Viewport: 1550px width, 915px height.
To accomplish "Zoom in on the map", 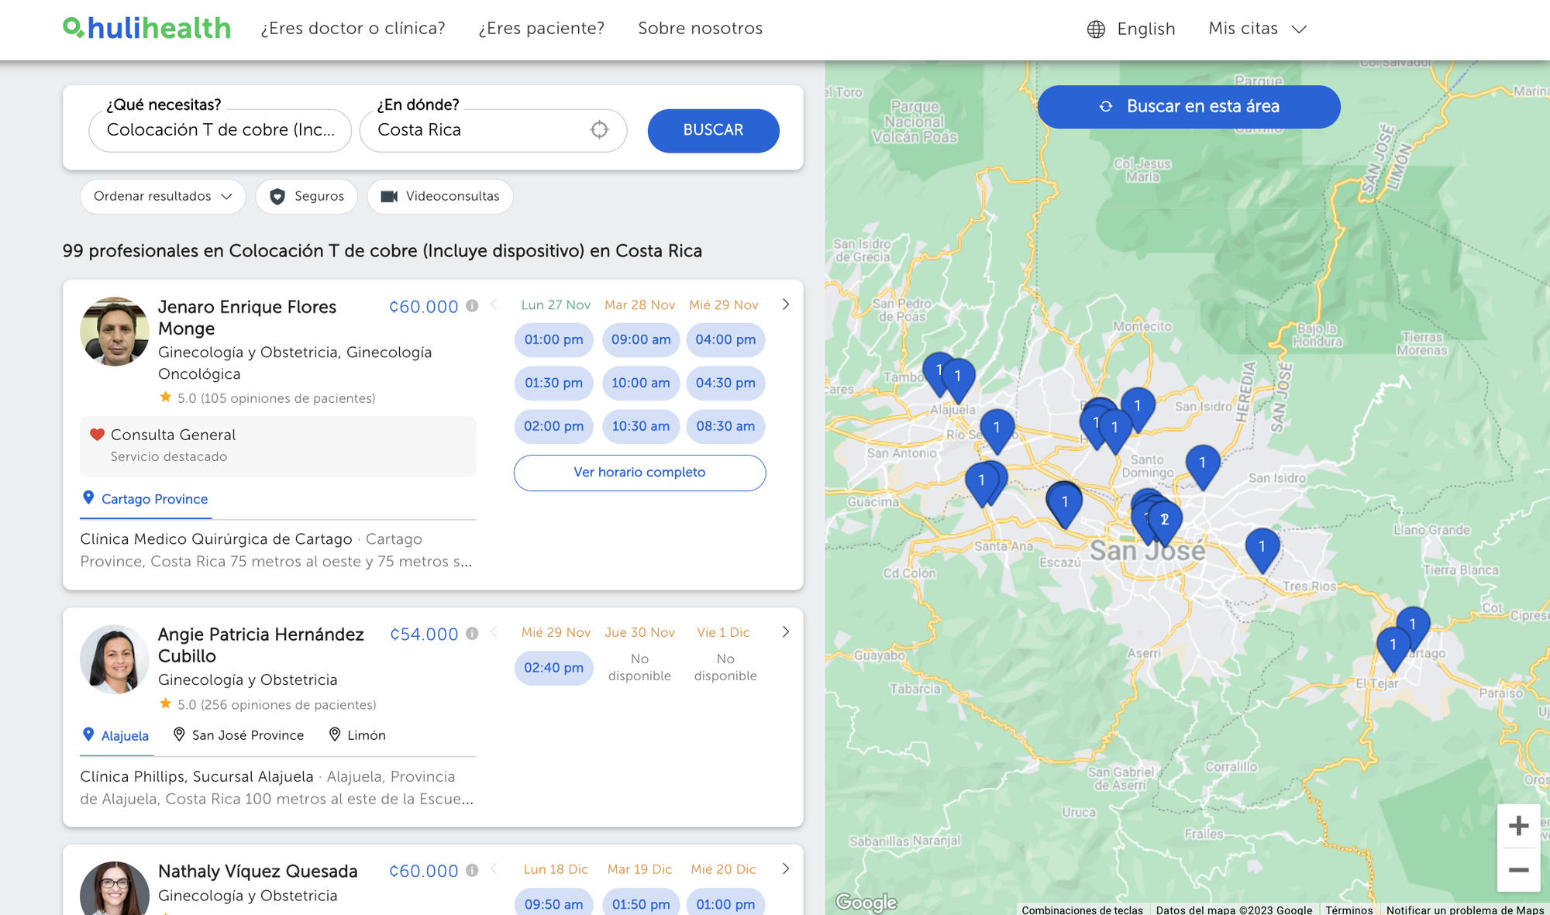I will pyautogui.click(x=1518, y=826).
